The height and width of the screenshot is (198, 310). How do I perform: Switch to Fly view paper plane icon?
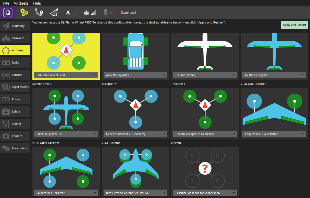54,13
